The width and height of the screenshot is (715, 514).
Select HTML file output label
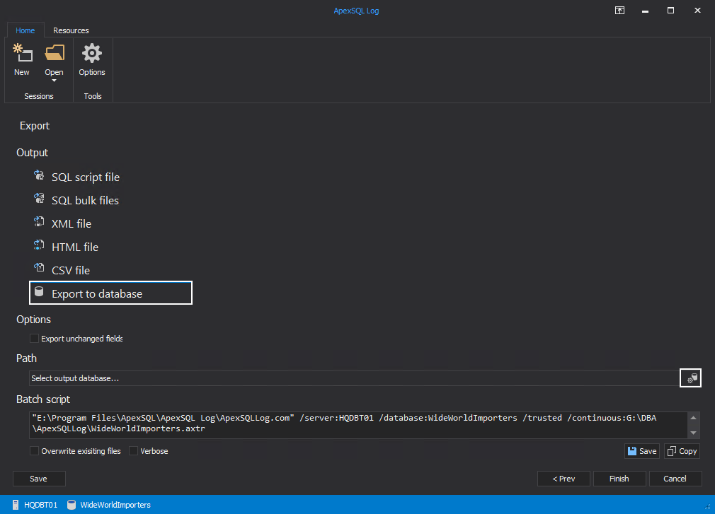pyautogui.click(x=75, y=247)
